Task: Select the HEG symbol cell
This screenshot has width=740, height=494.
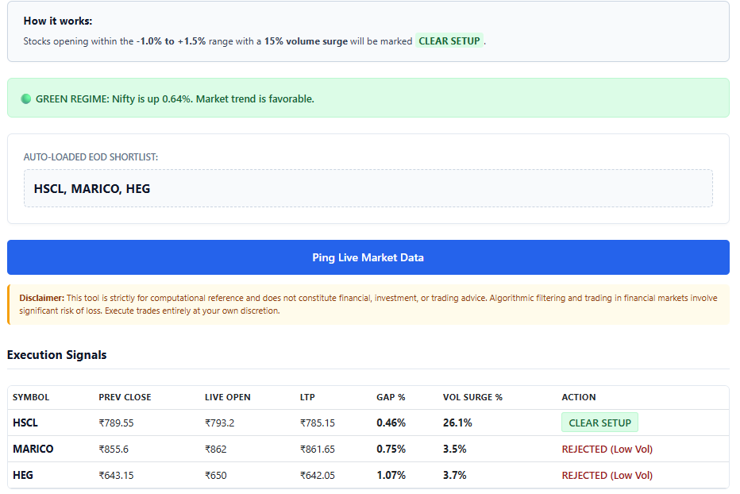Action: click(x=23, y=475)
